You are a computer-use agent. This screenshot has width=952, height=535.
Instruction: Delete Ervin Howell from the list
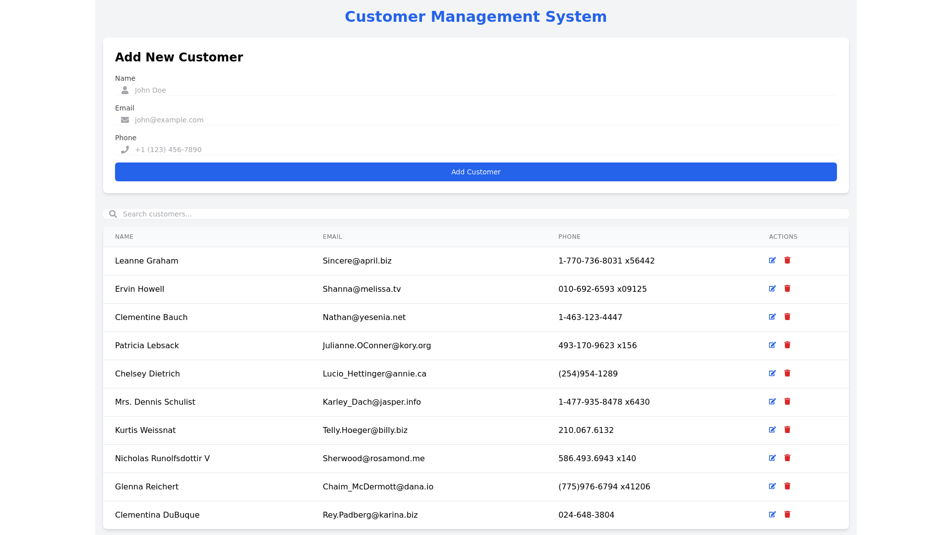coord(787,289)
